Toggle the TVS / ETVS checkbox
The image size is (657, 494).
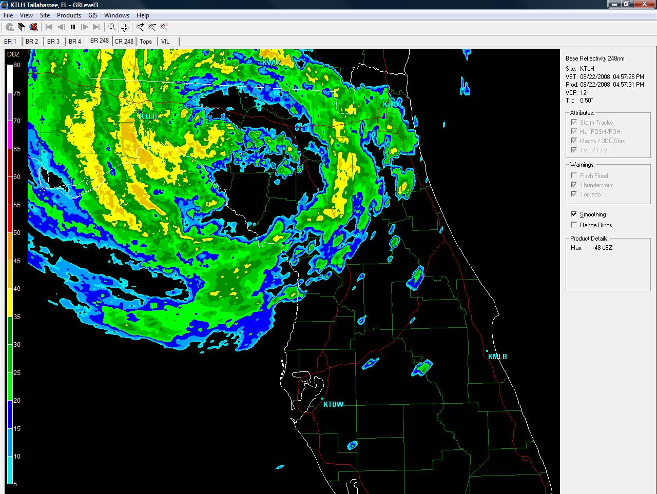574,150
